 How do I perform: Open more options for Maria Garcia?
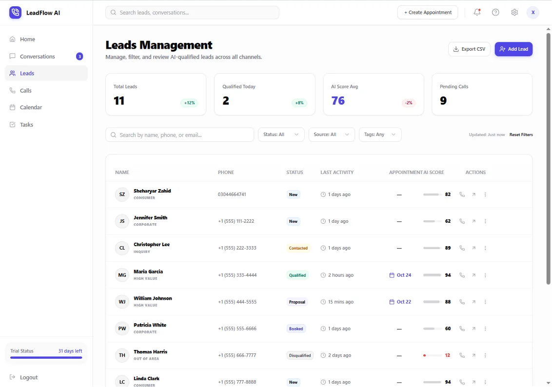[x=486, y=275]
